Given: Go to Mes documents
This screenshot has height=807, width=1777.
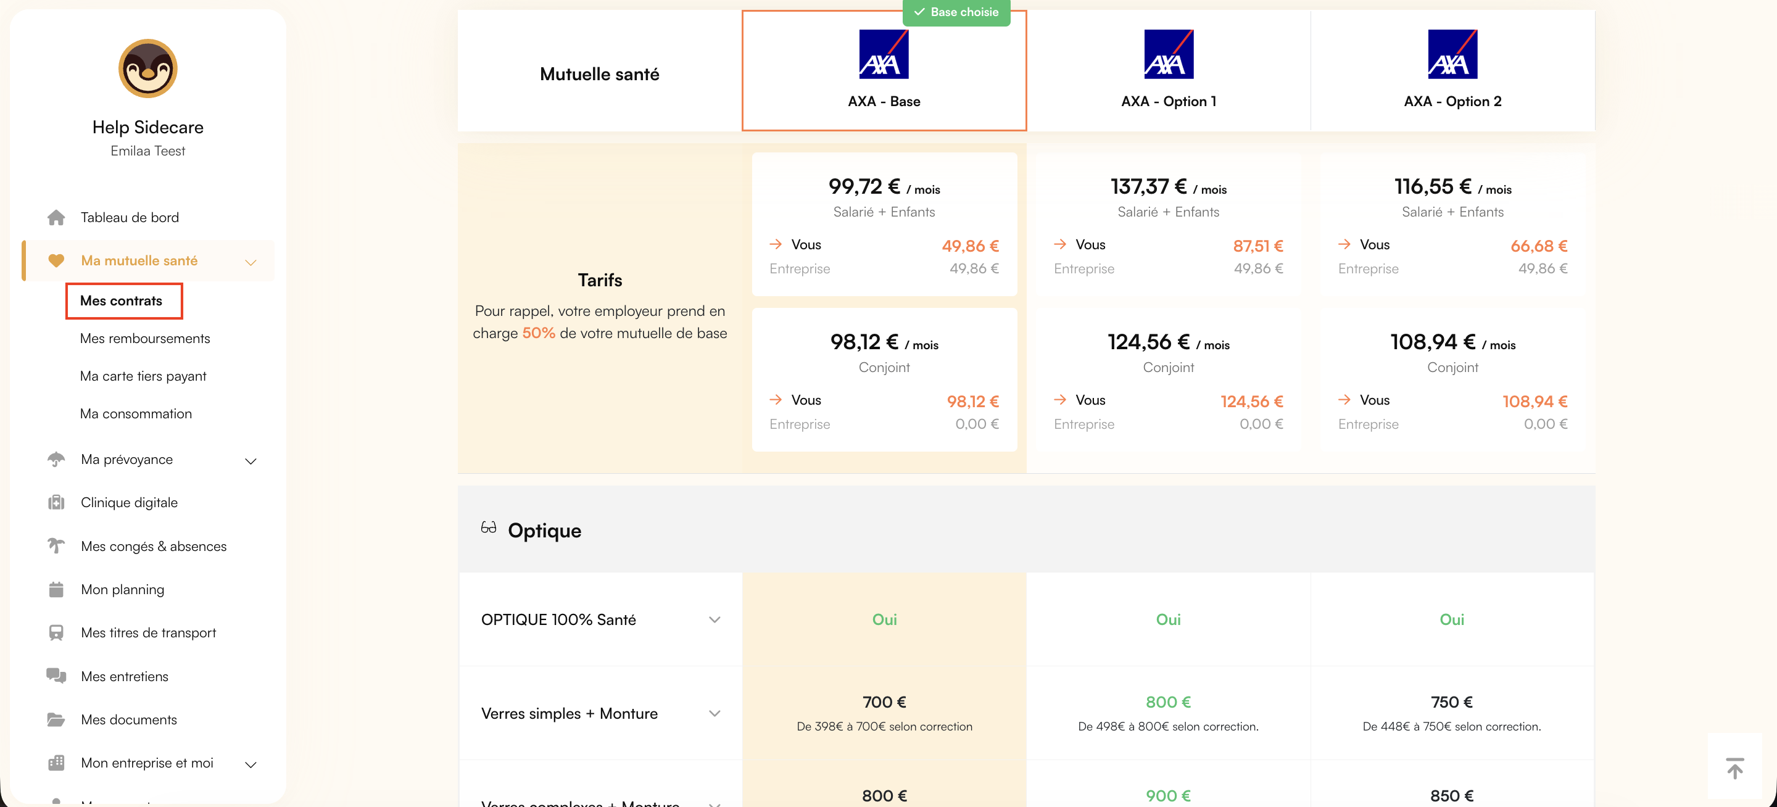Looking at the screenshot, I should tap(129, 720).
